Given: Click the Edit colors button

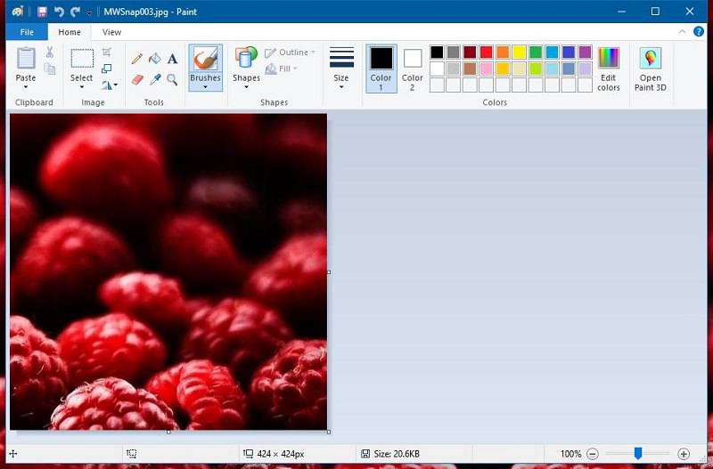Looking at the screenshot, I should 609,68.
